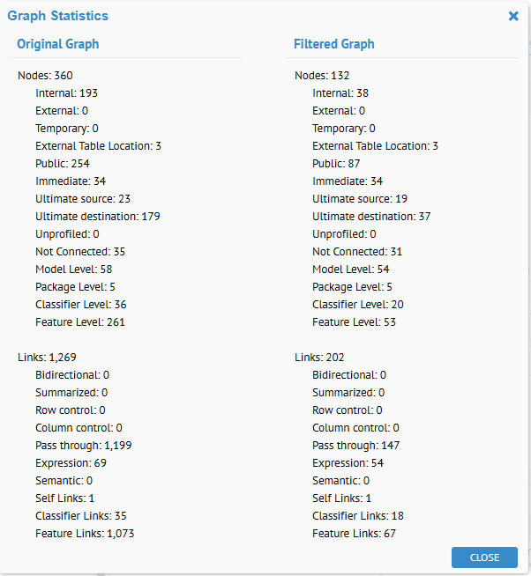Close dialog with the X icon
Image resolution: width=531 pixels, height=576 pixels.
coord(513,16)
